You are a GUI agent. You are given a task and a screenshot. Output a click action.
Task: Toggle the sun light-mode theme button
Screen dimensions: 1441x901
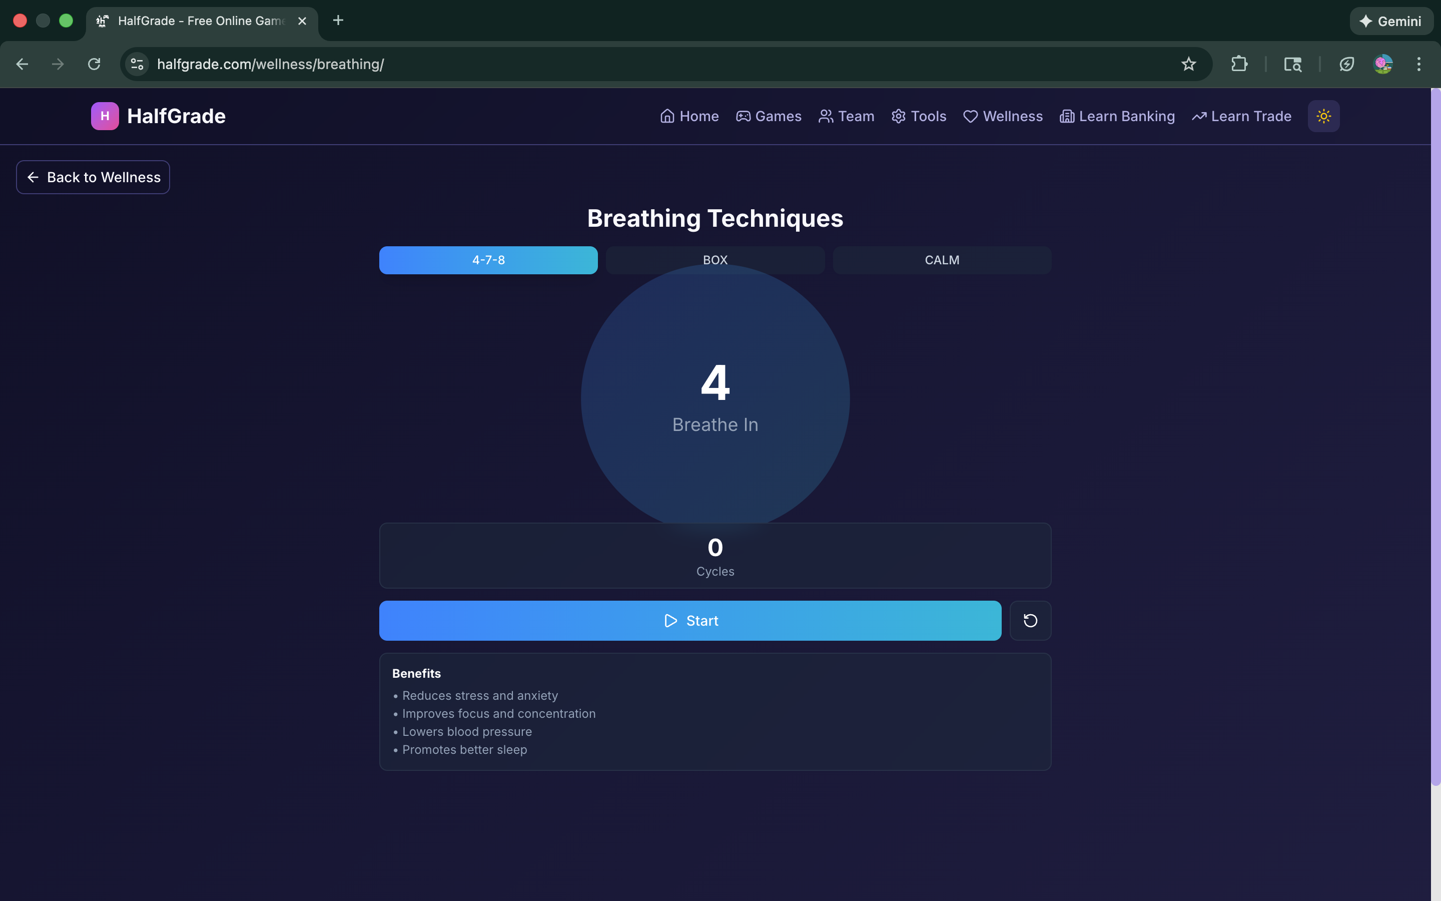coord(1323,116)
